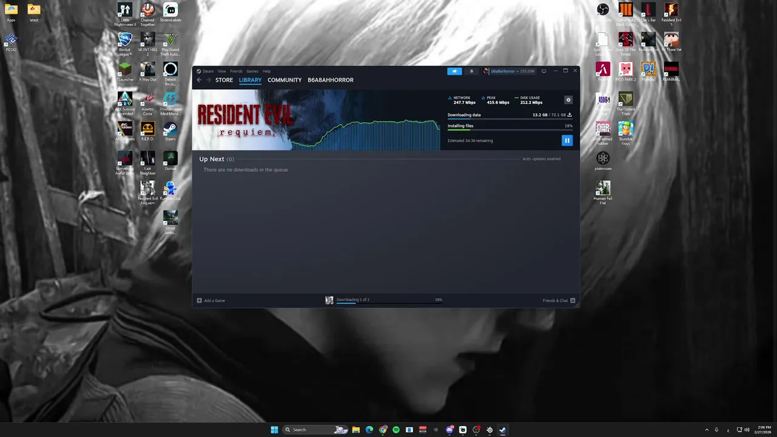Select Chained Together desktop icon
The width and height of the screenshot is (777, 437).
(x=148, y=15)
